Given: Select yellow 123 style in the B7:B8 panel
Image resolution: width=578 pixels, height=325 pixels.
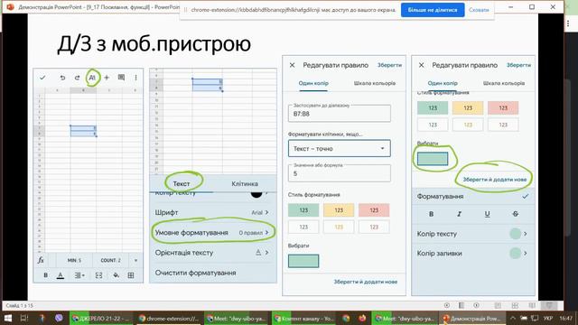Looking at the screenshot, I should [339, 210].
